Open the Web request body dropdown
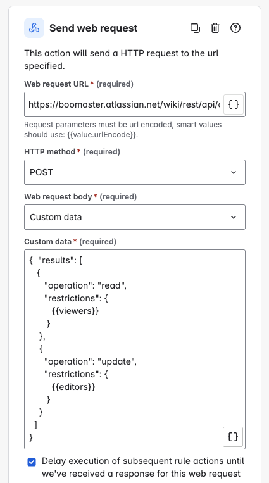269x483 pixels. (x=135, y=217)
